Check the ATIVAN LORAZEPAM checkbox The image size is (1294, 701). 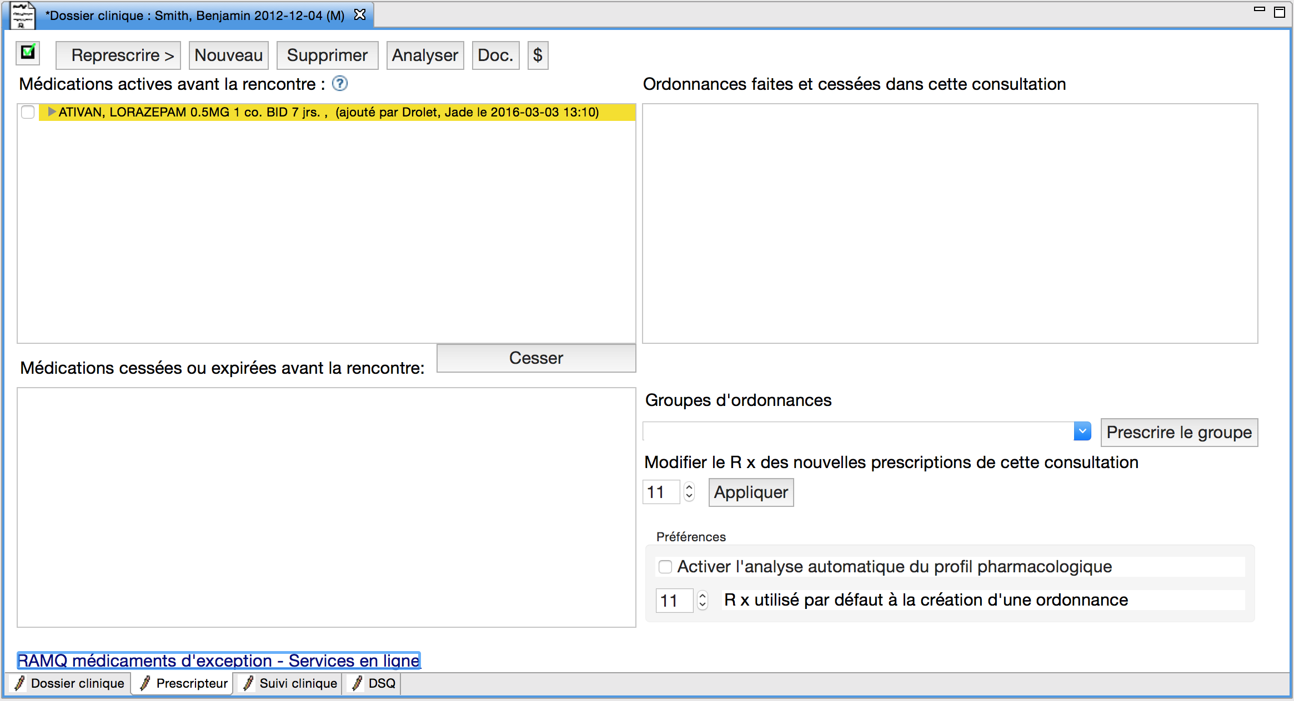tap(28, 112)
